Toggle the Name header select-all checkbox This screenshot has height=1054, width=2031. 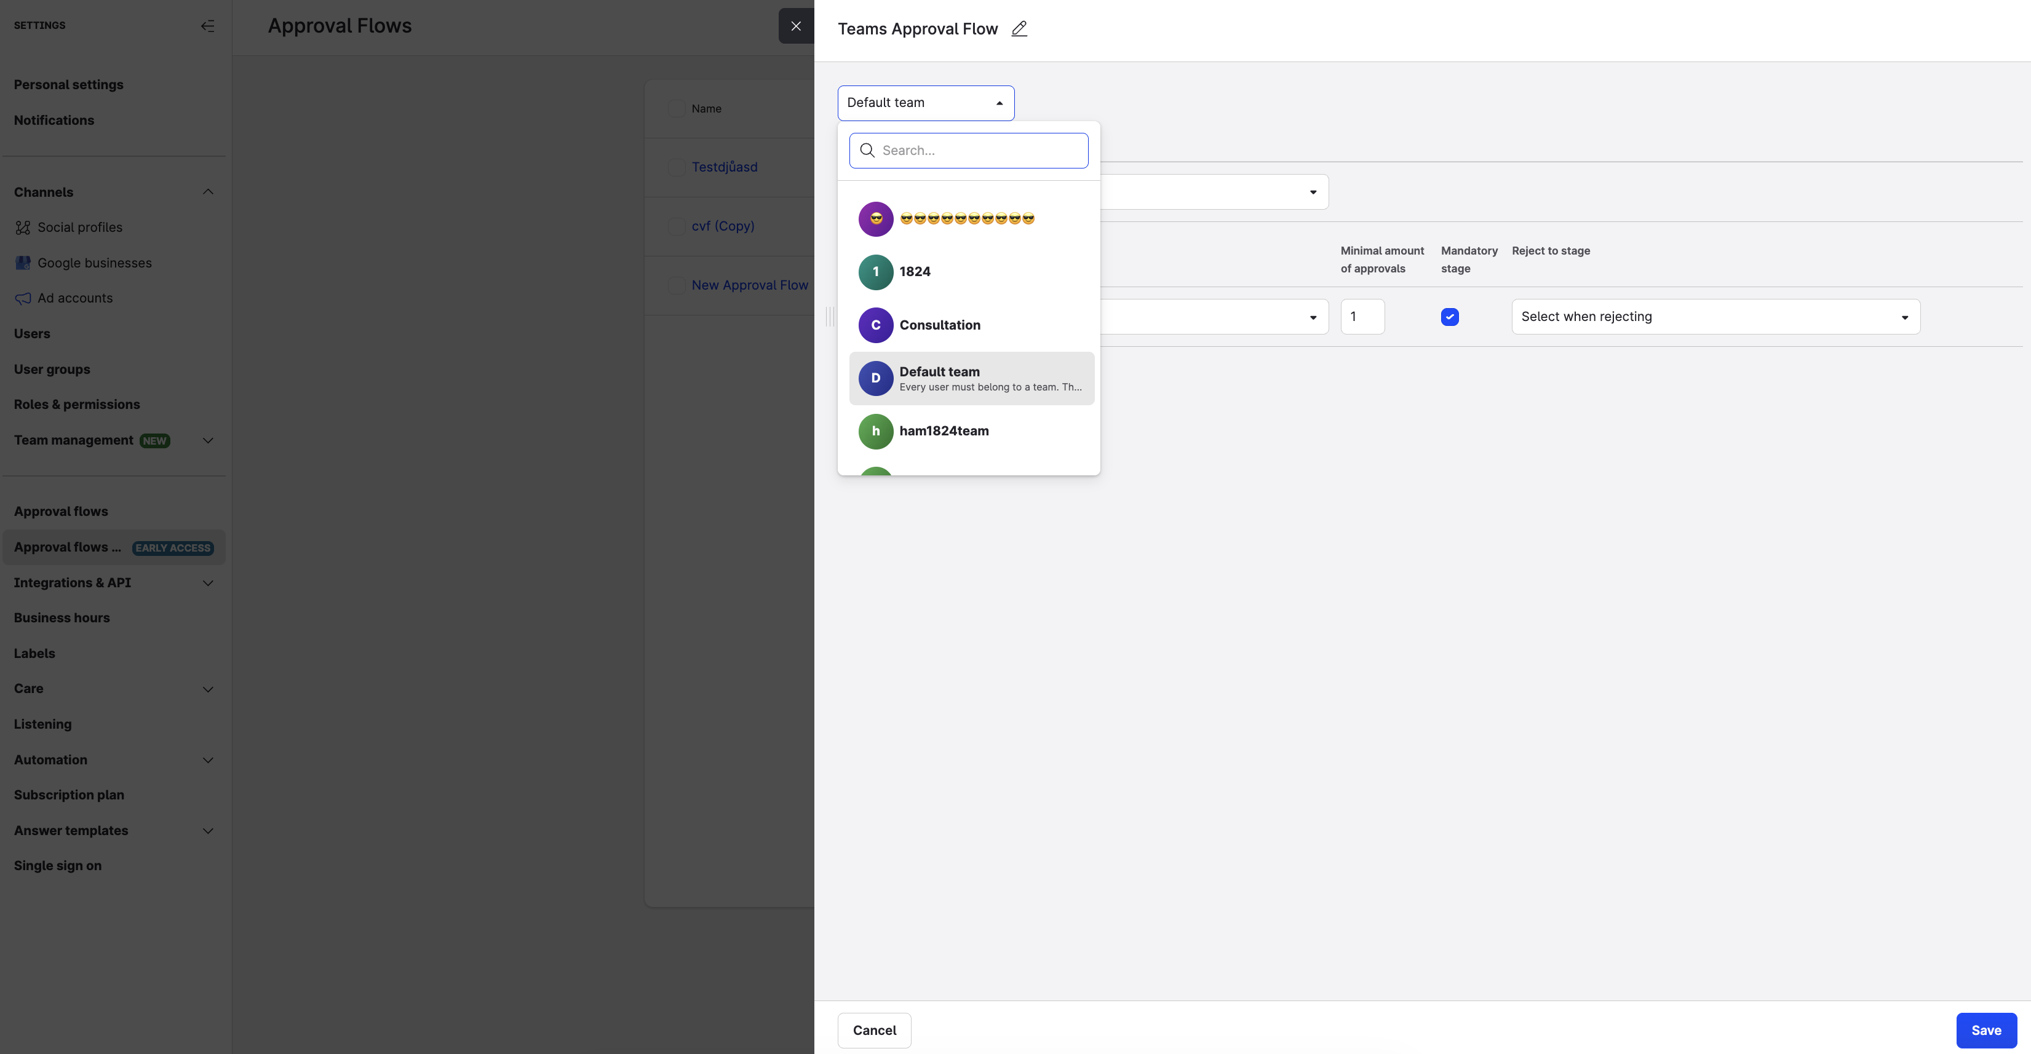point(676,109)
